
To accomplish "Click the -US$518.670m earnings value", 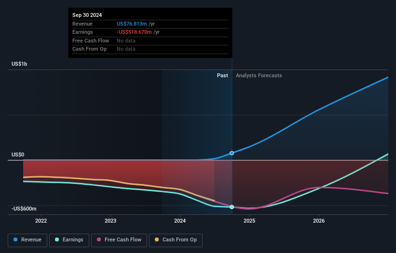I will pyautogui.click(x=134, y=32).
